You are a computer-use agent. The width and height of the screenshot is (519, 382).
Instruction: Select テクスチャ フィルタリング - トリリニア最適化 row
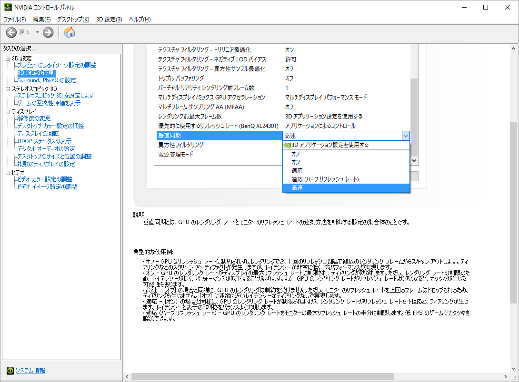click(283, 50)
